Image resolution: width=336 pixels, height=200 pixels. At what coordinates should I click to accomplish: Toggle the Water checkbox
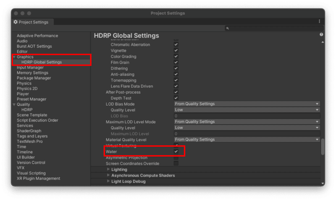tap(176, 151)
